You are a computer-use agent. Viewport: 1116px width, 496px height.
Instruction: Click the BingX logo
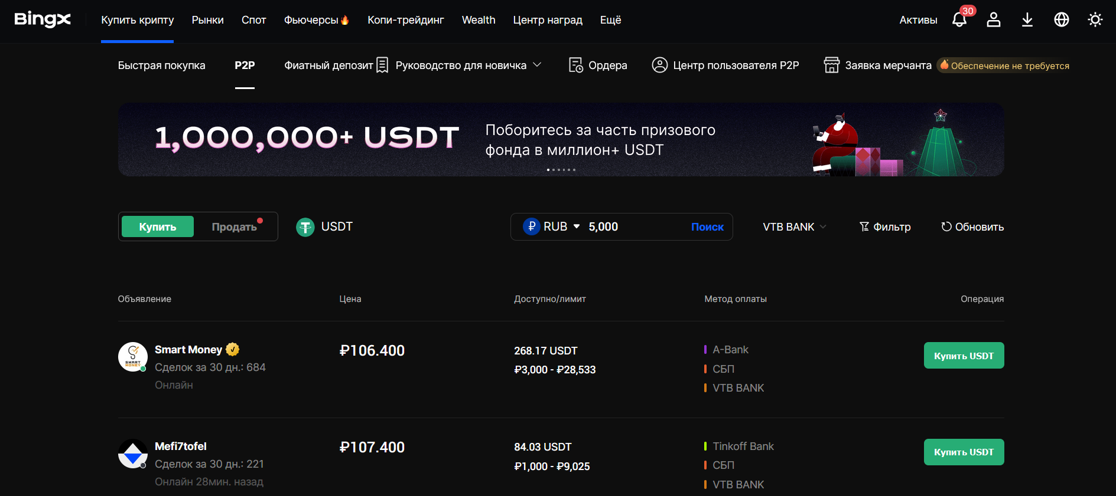pos(43,19)
